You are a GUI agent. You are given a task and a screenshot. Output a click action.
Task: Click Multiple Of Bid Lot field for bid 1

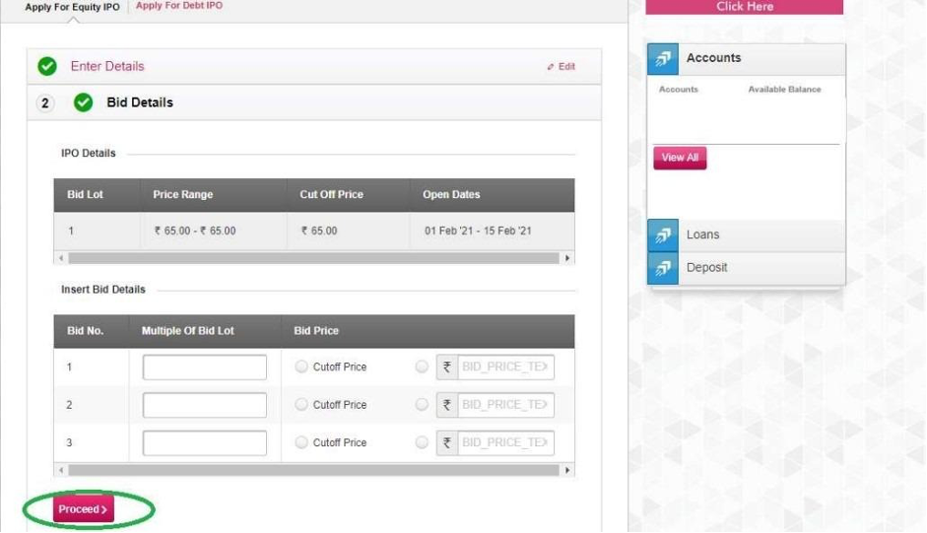[205, 367]
